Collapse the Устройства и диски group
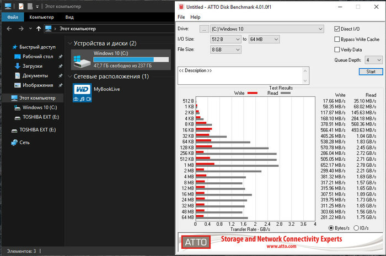The image size is (386, 256). pyautogui.click(x=70, y=43)
